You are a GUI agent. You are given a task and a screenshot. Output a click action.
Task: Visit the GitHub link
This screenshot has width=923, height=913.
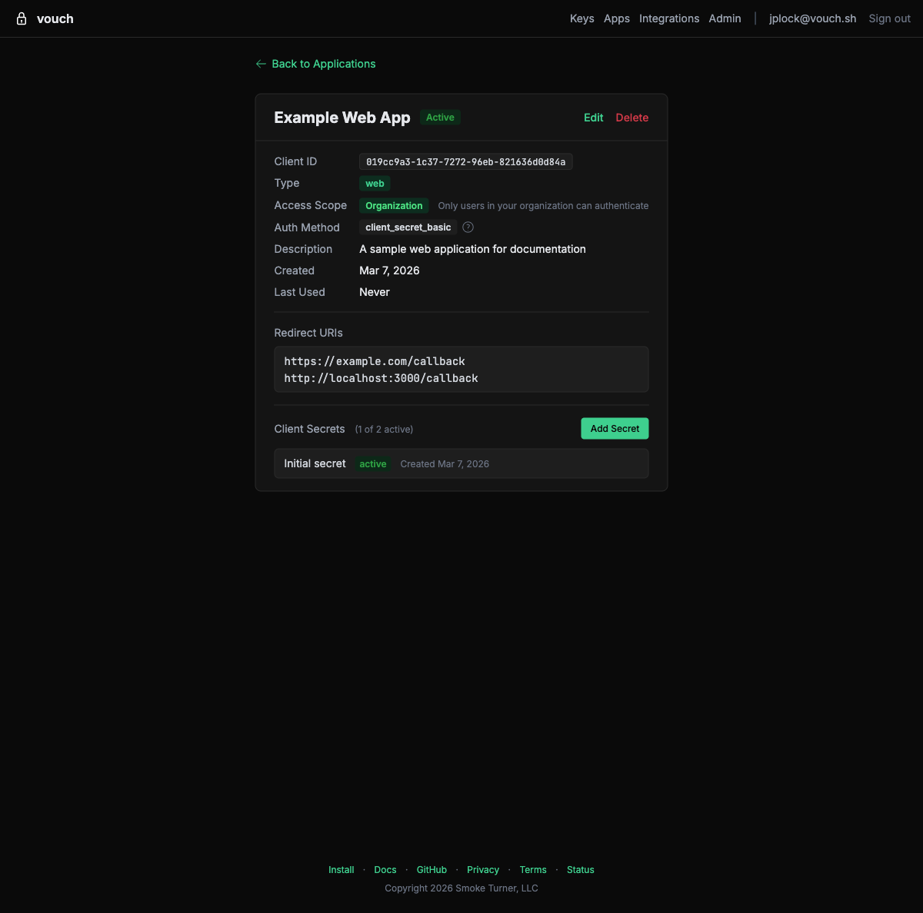[x=432, y=869]
